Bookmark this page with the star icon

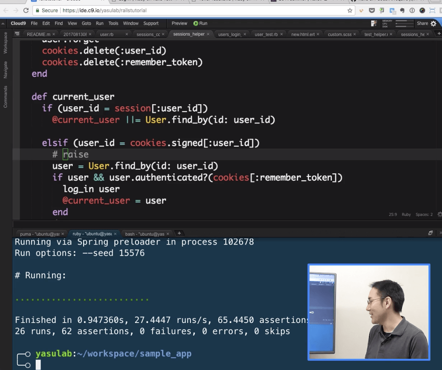pyautogui.click(x=350, y=10)
